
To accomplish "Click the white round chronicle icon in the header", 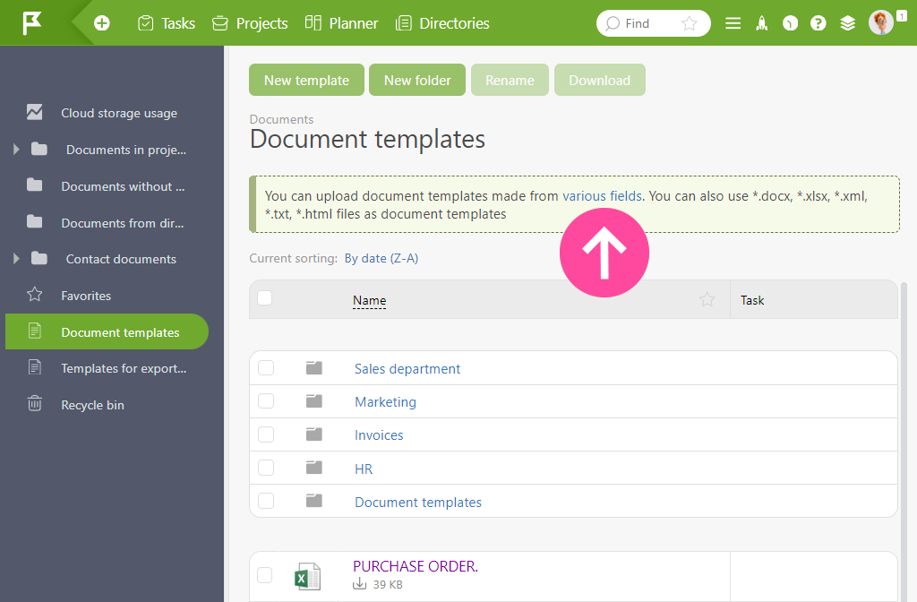I will pyautogui.click(x=790, y=23).
